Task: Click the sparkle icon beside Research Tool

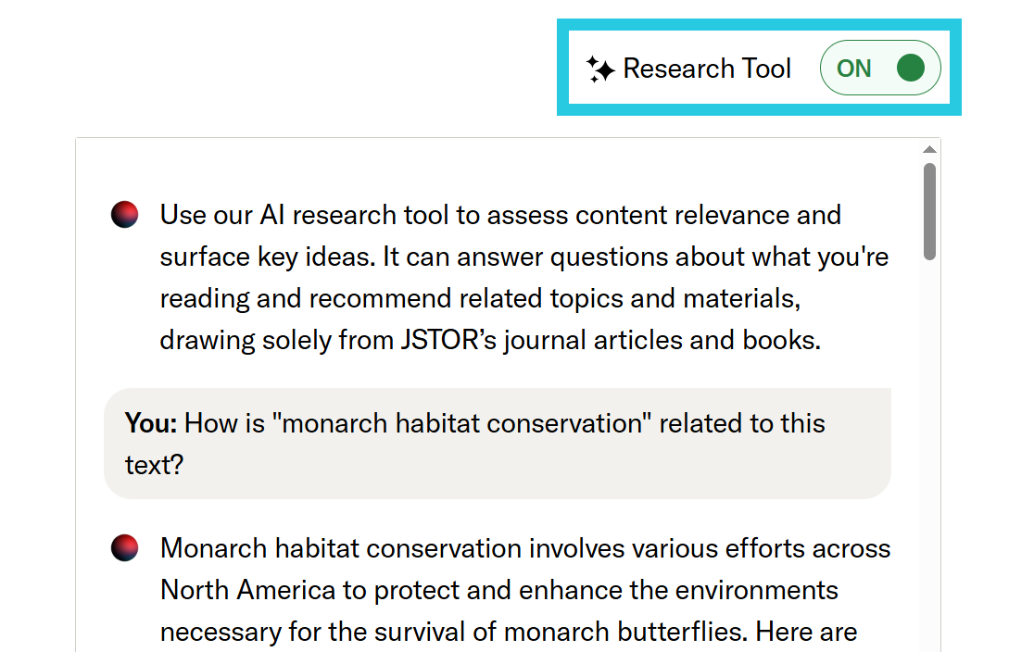Action: [x=600, y=69]
